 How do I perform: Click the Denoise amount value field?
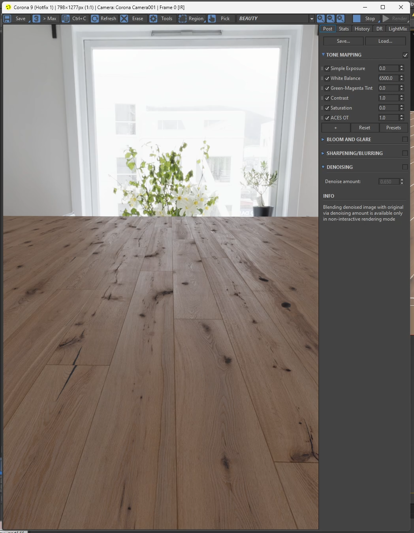(x=389, y=181)
